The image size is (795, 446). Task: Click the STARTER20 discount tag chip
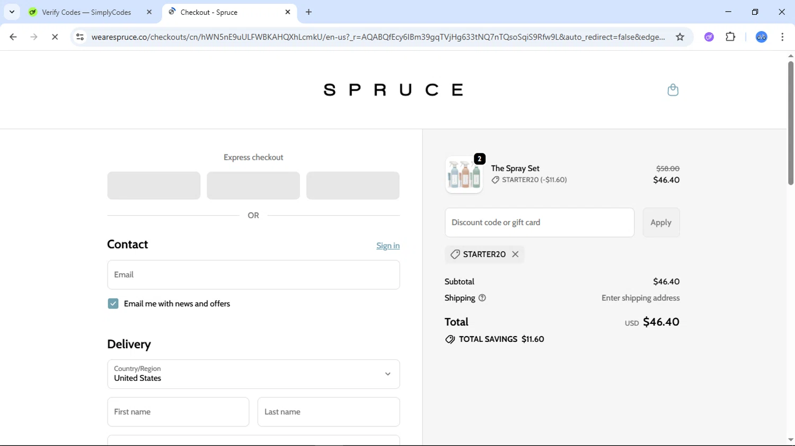tap(484, 254)
